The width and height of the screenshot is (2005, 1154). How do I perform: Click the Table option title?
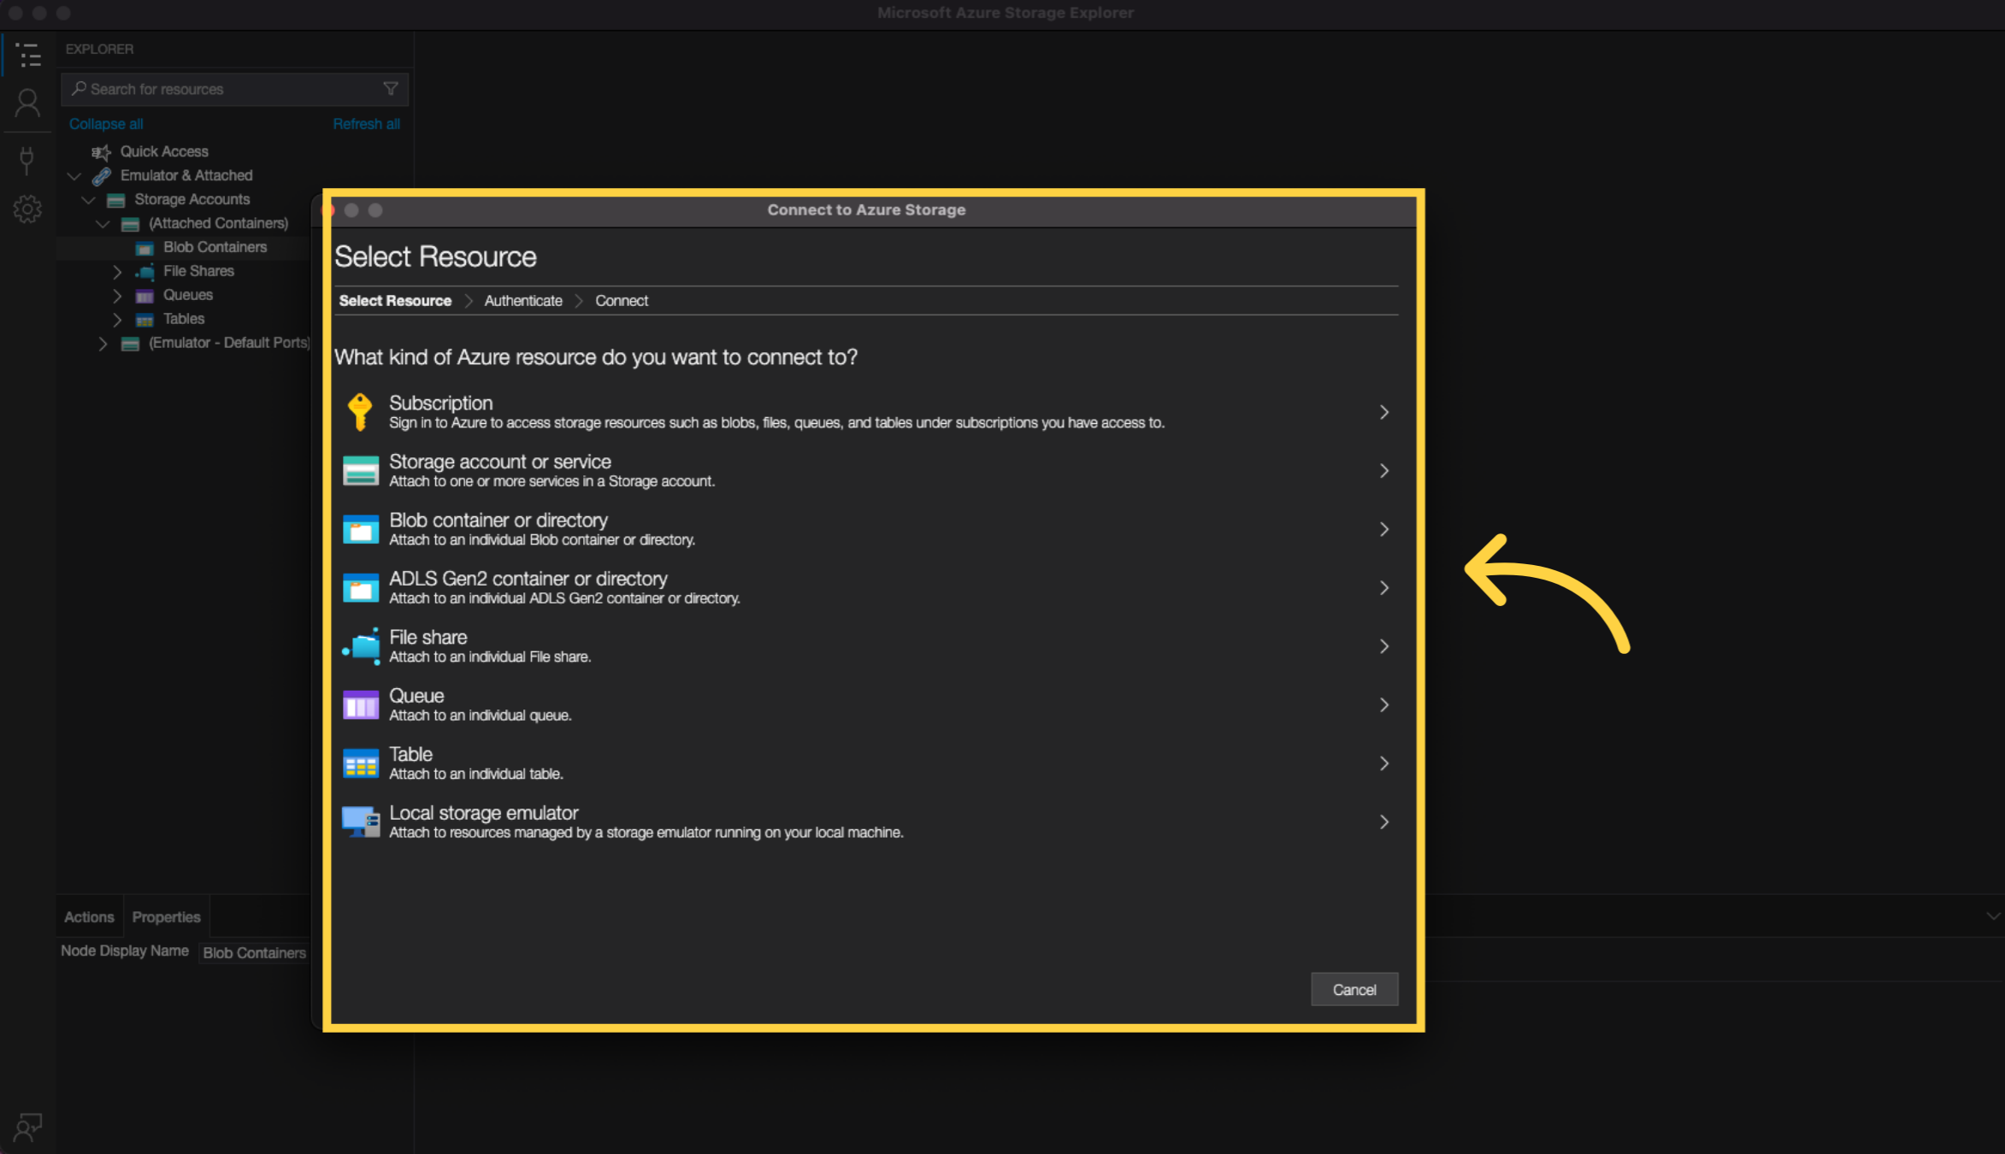(411, 754)
